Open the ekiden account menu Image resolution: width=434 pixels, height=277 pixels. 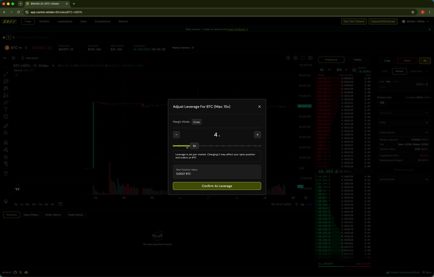point(415,21)
